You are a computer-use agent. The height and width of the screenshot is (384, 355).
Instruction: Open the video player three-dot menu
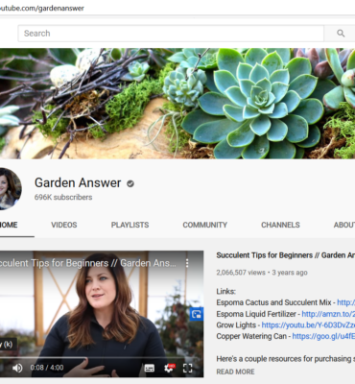coord(187,263)
